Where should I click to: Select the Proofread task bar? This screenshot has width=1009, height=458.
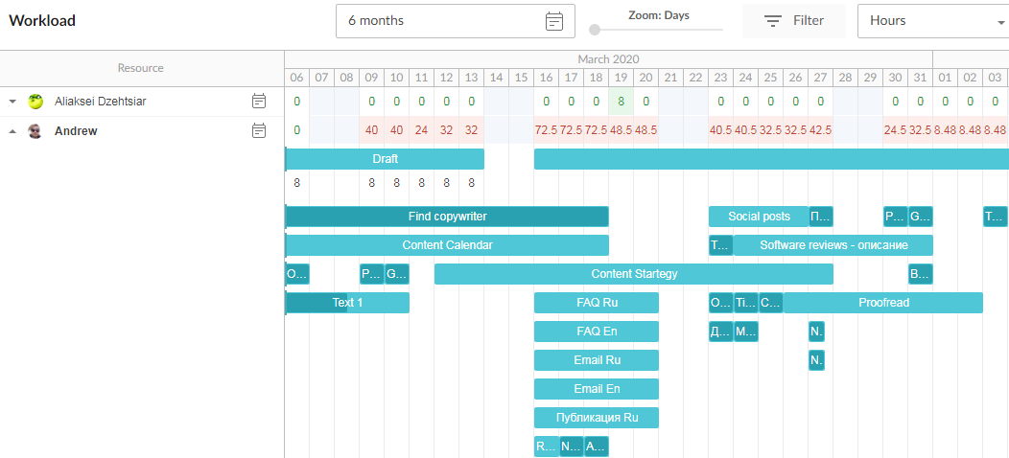coord(883,303)
